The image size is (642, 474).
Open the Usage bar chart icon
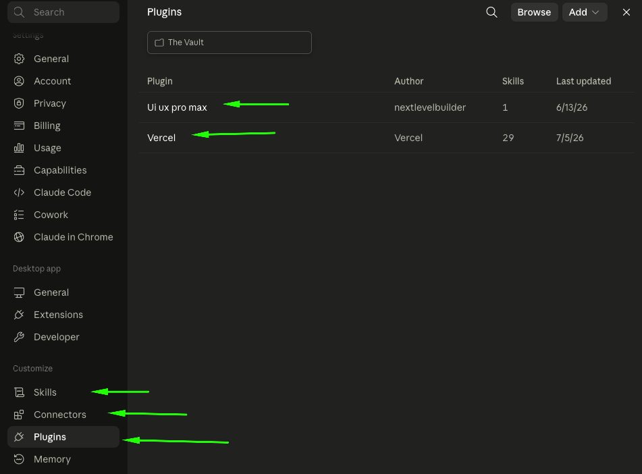coord(19,148)
